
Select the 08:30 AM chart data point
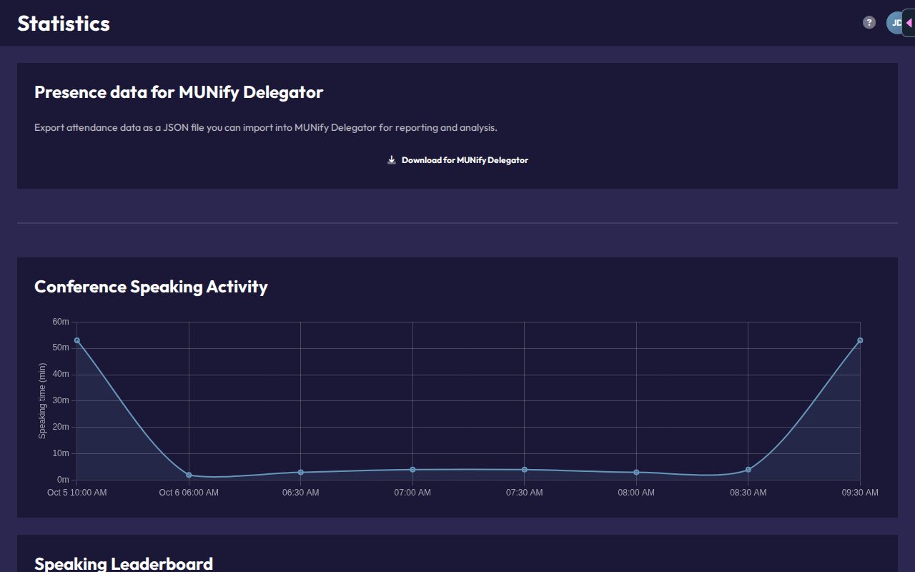748,470
